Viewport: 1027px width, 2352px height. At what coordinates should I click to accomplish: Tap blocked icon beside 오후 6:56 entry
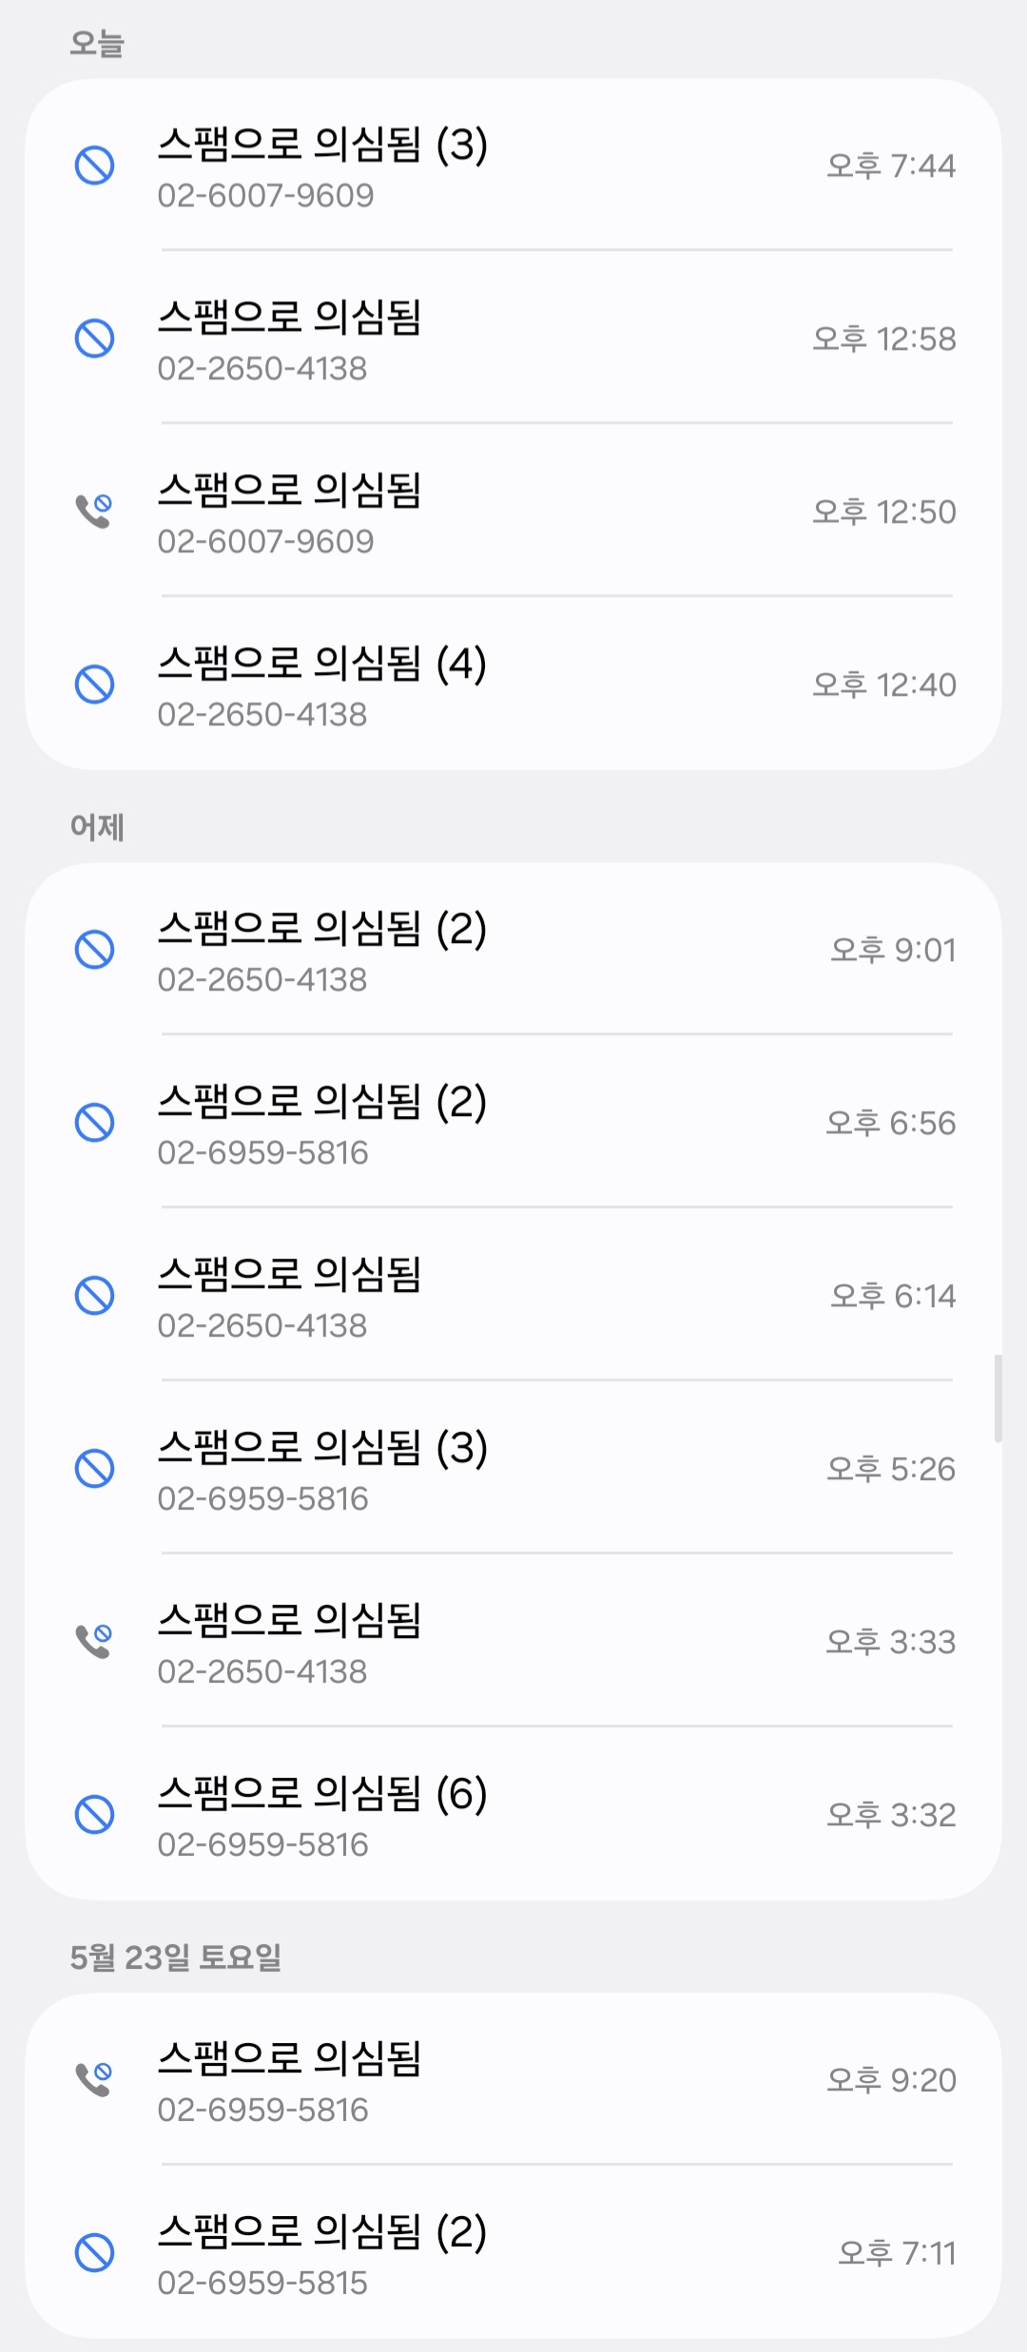(x=94, y=1123)
